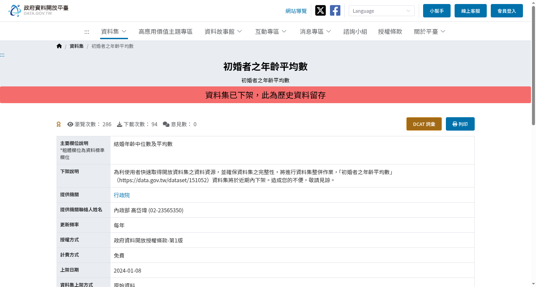The width and height of the screenshot is (536, 287).
Task: Click 會員登入 to sign in
Action: (507, 11)
